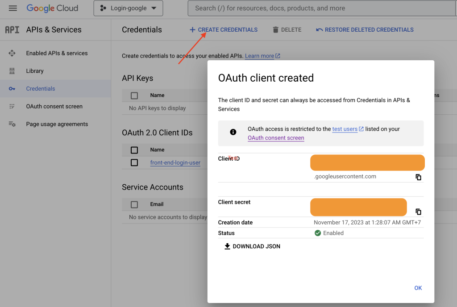Image resolution: width=457 pixels, height=307 pixels.
Task: Click the Google Cloud logo
Action: tap(53, 8)
